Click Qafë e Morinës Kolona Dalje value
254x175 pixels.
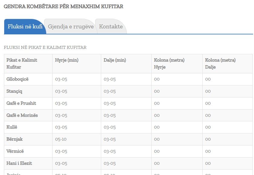tap(208, 116)
